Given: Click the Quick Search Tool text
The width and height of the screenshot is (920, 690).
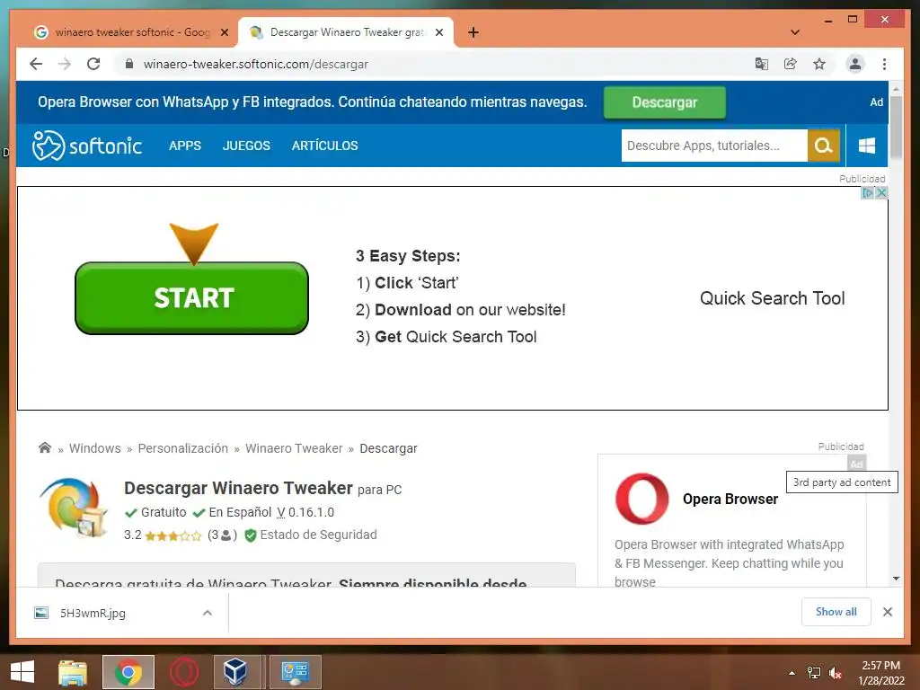Looking at the screenshot, I should click(x=772, y=298).
